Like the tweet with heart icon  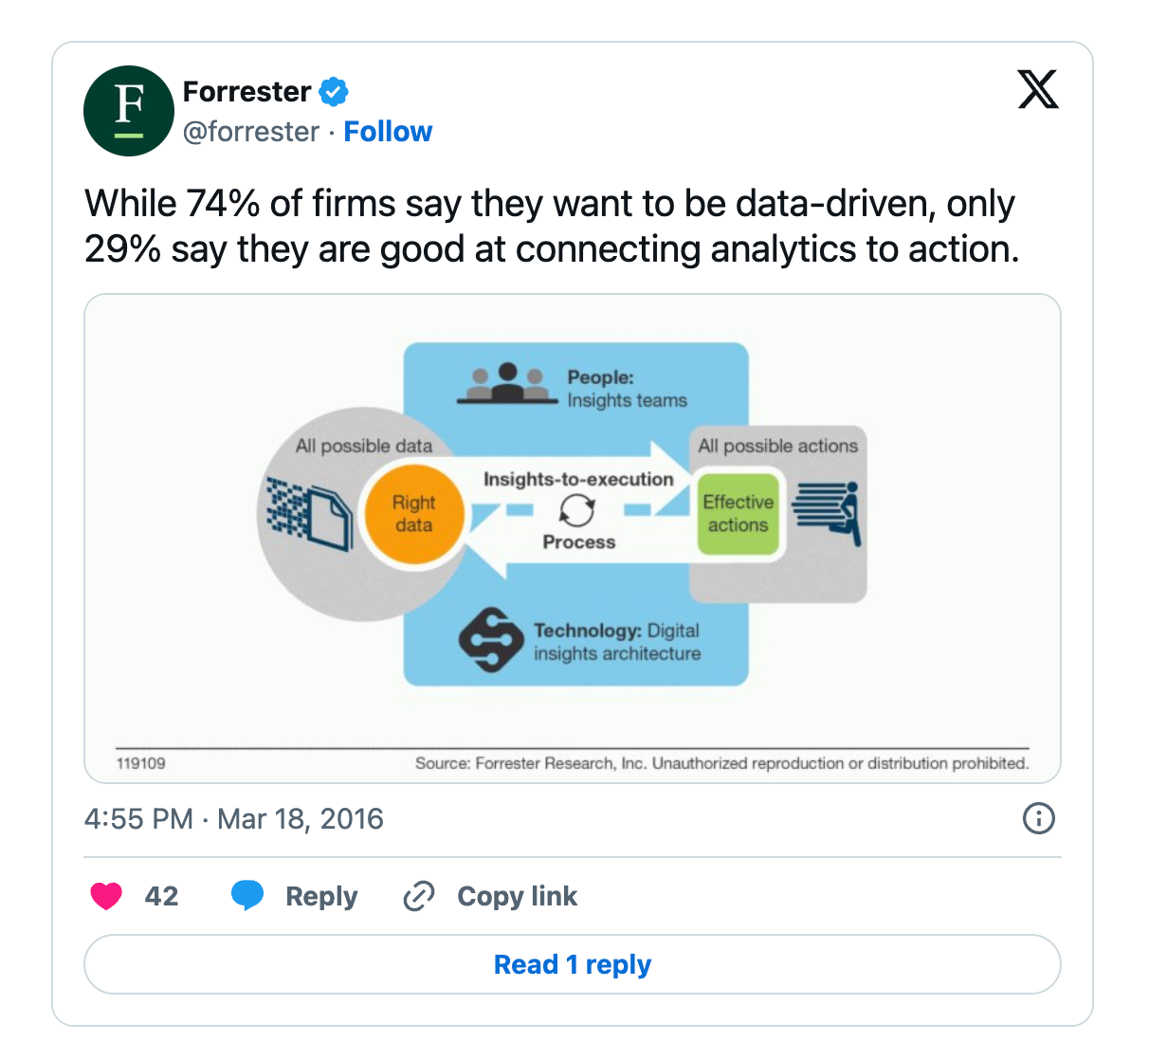[106, 896]
